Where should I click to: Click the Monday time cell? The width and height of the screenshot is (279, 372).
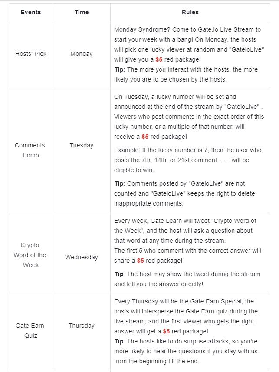tap(82, 54)
